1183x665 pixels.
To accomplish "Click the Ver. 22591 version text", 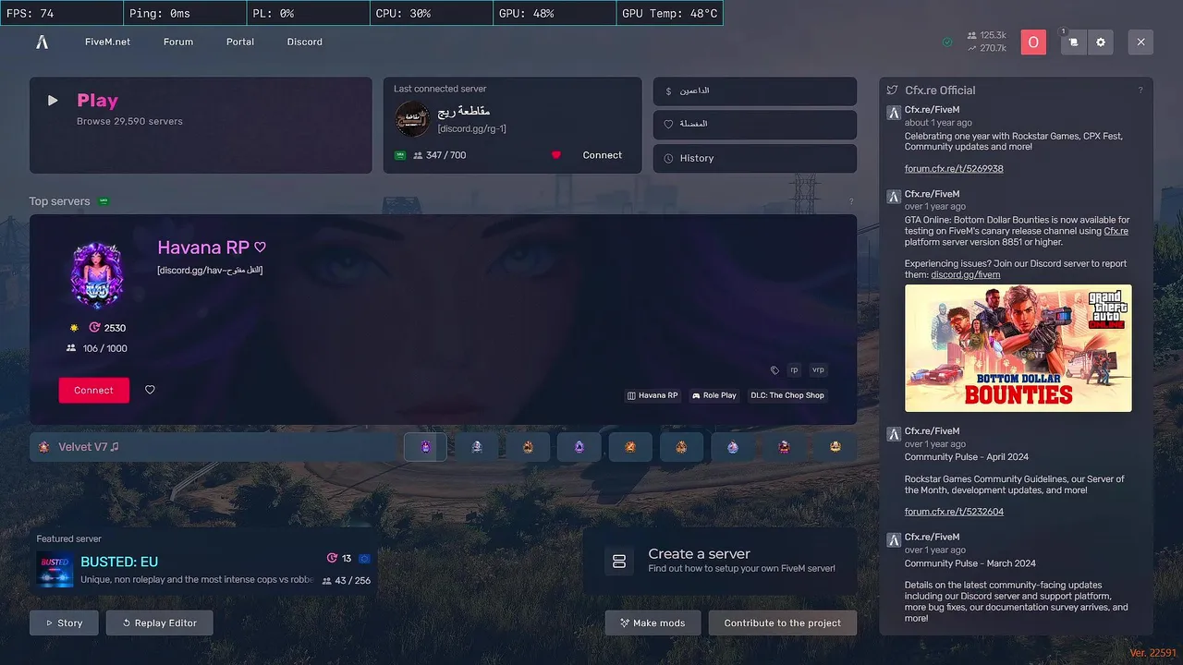I will [x=1153, y=653].
